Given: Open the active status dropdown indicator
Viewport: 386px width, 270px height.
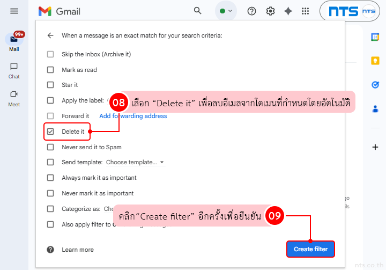Looking at the screenshot, I should (x=226, y=11).
